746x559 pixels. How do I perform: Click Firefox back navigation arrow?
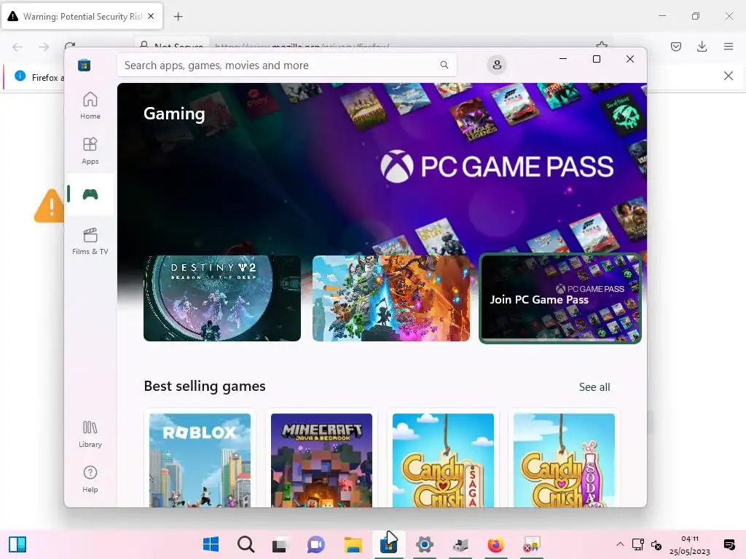pos(17,47)
